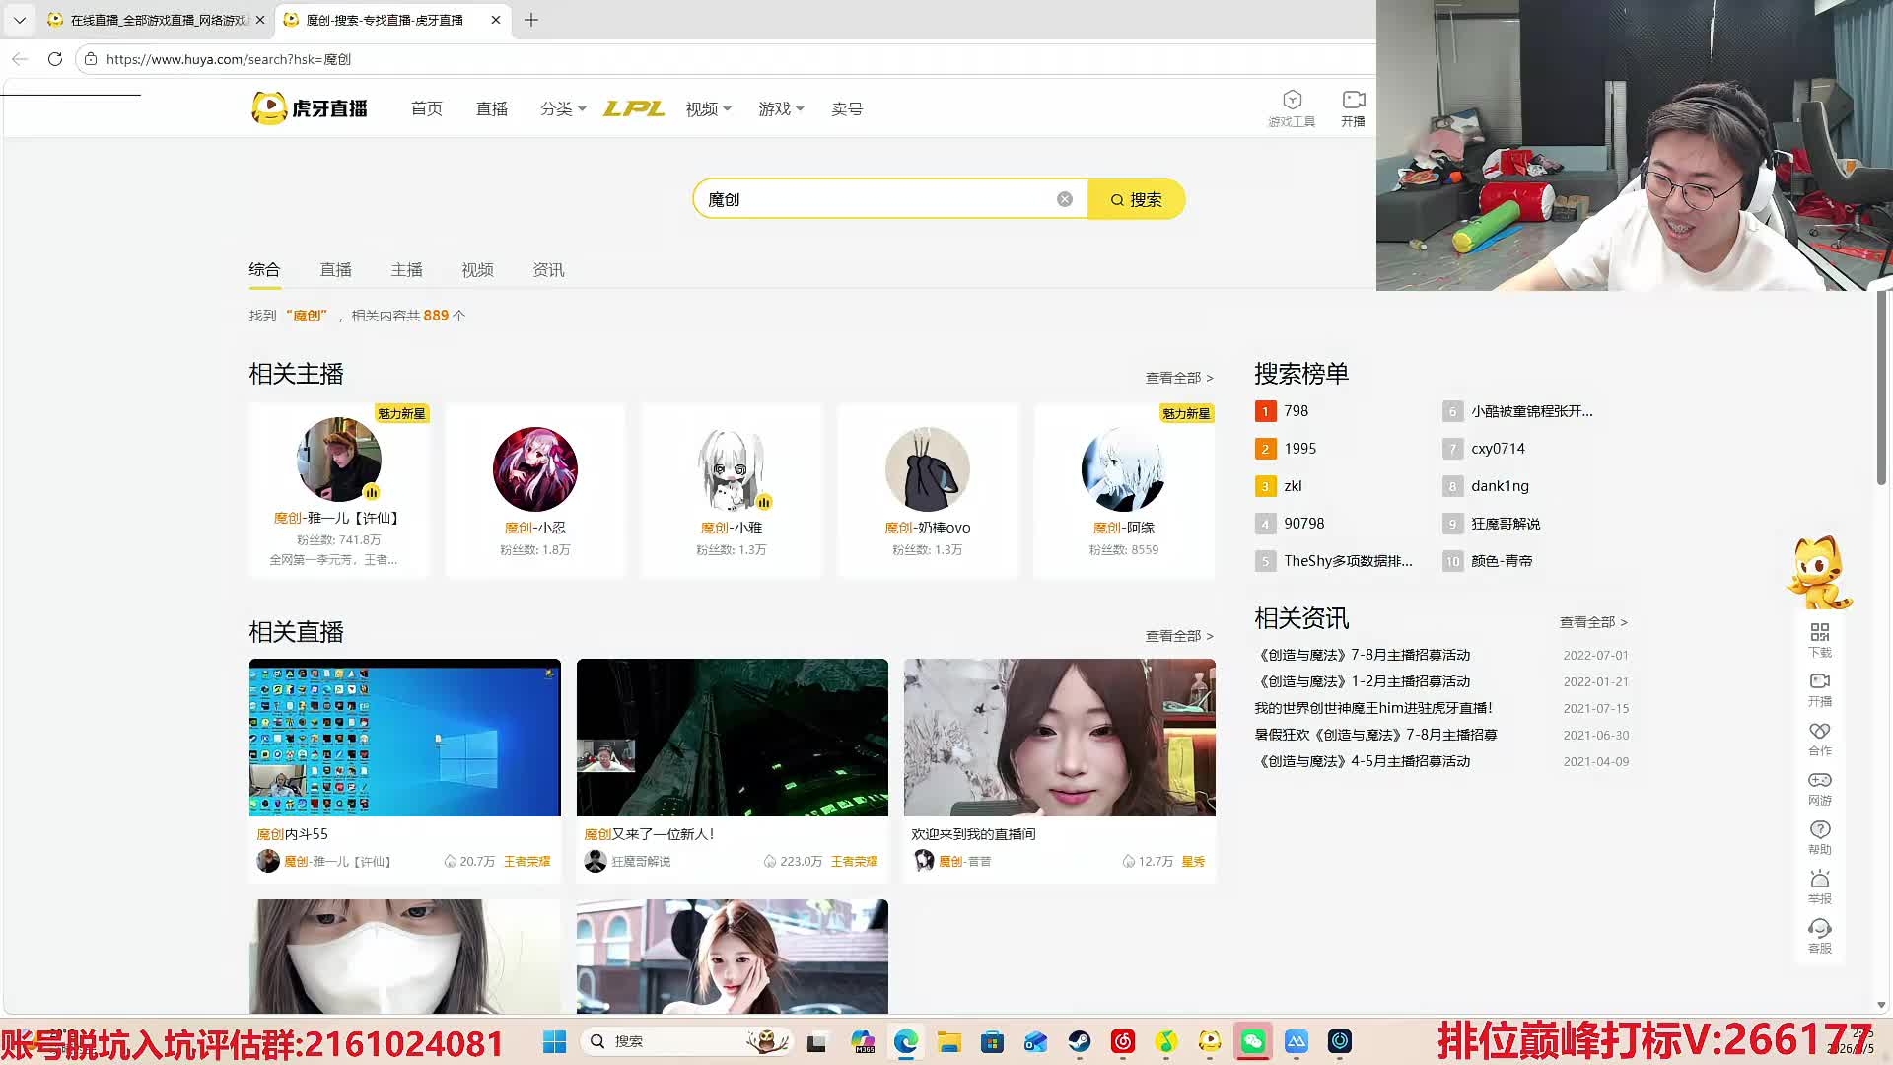Open ranking item 小酷被童锦程张开
1893x1065 pixels.
tap(1531, 411)
